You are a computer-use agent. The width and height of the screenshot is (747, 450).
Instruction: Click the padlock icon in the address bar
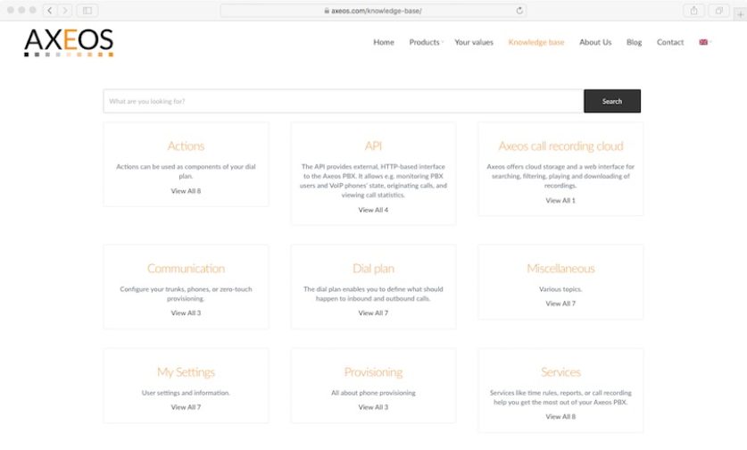pos(327,11)
